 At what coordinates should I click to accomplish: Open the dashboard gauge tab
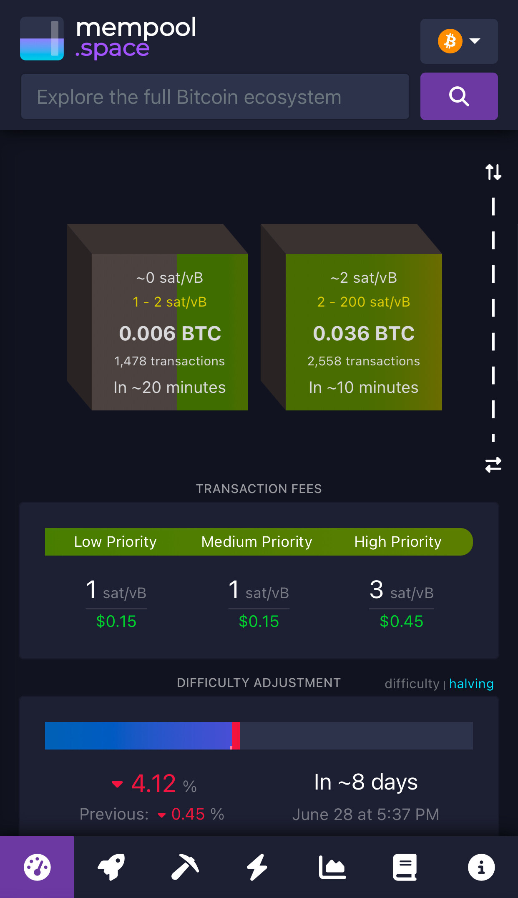point(37,867)
